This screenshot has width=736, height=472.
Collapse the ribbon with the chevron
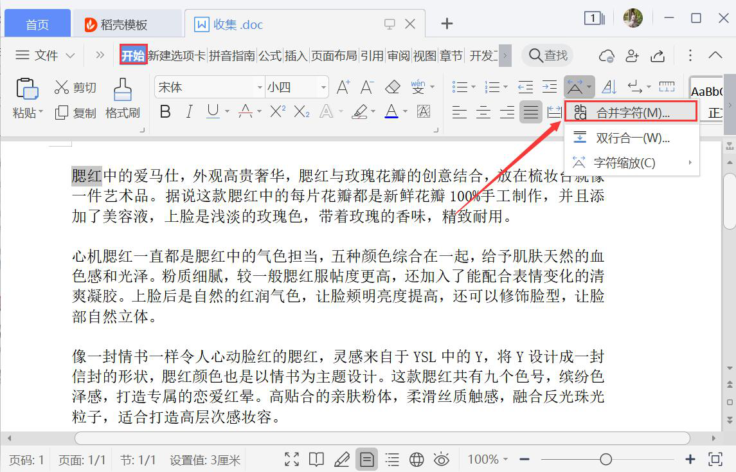click(715, 55)
